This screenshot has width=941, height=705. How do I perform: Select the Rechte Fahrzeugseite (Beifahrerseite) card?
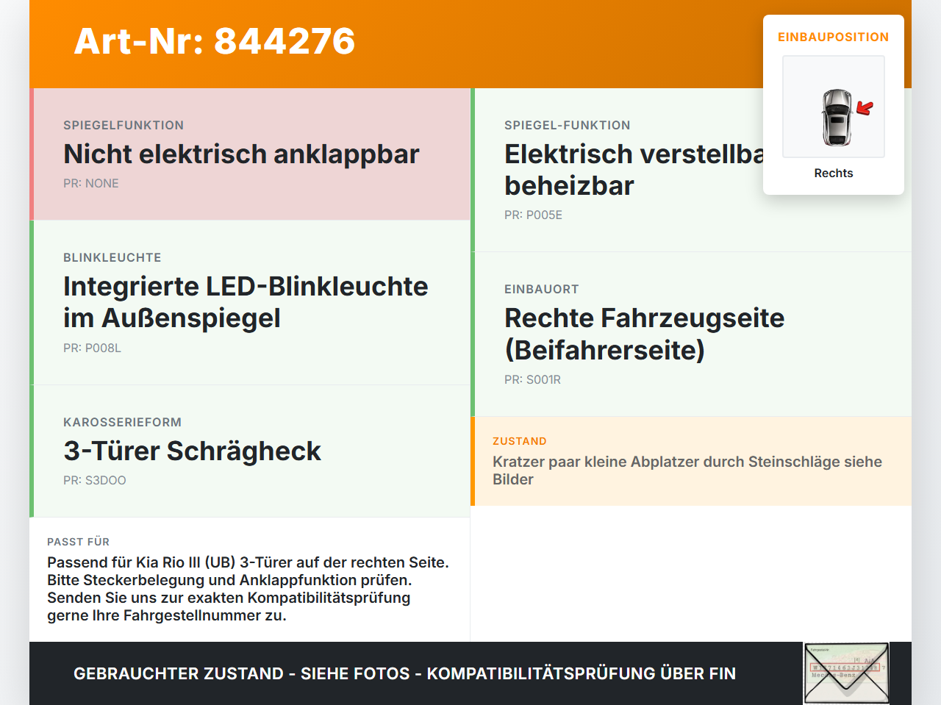[x=691, y=334]
